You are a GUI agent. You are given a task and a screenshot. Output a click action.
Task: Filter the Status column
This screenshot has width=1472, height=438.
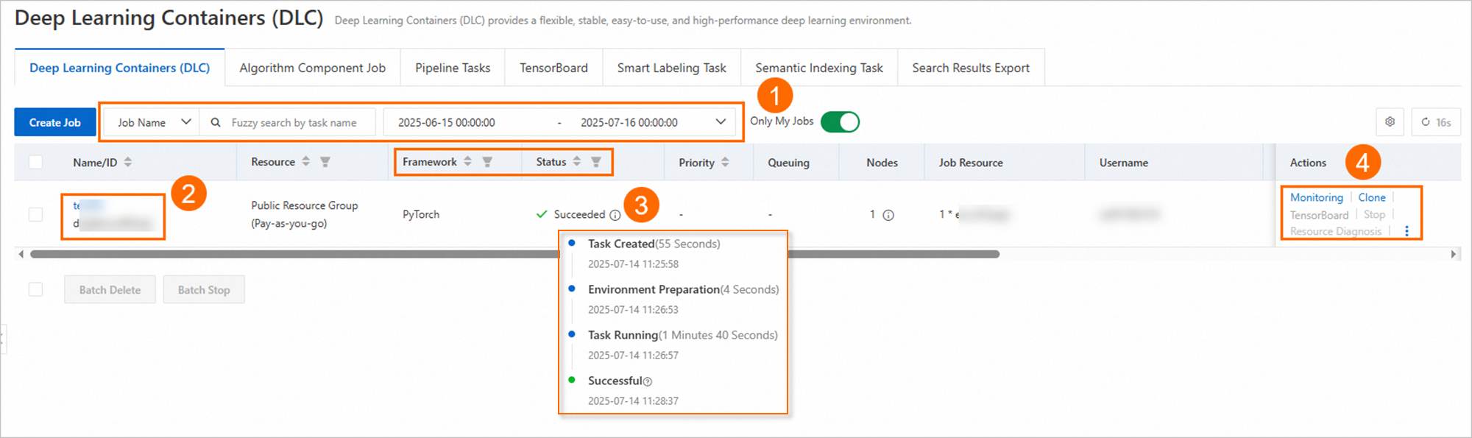click(596, 162)
